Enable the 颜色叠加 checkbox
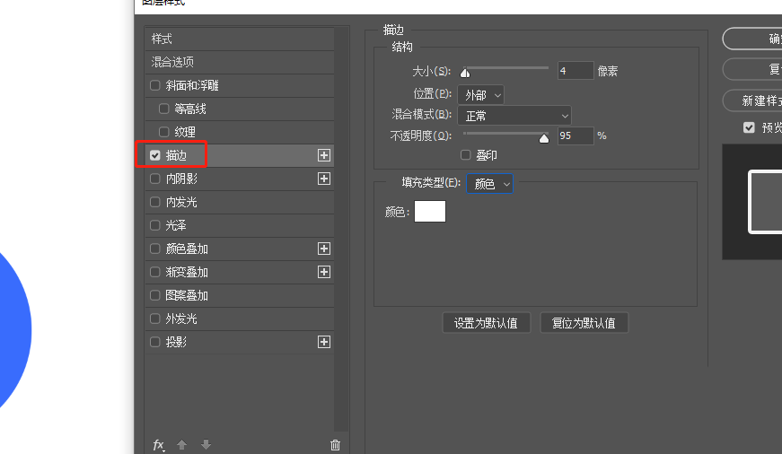 click(155, 249)
